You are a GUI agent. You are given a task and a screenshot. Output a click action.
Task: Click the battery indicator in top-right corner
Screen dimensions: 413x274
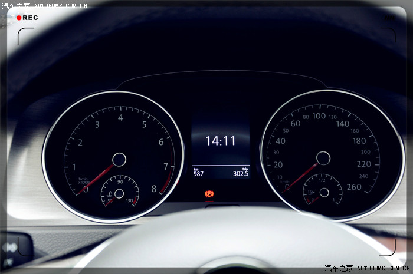pyautogui.click(x=389, y=18)
